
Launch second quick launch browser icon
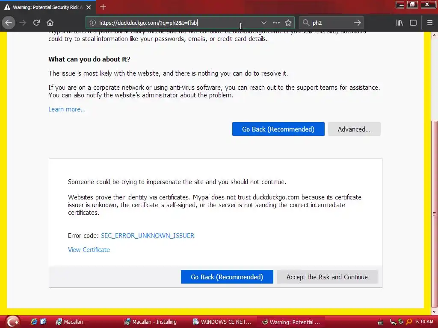[x=43, y=322]
